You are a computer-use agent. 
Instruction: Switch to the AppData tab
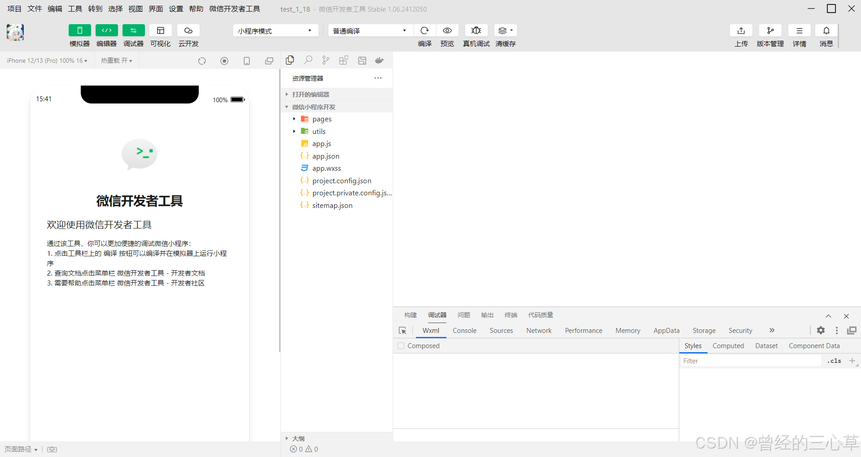(x=666, y=331)
